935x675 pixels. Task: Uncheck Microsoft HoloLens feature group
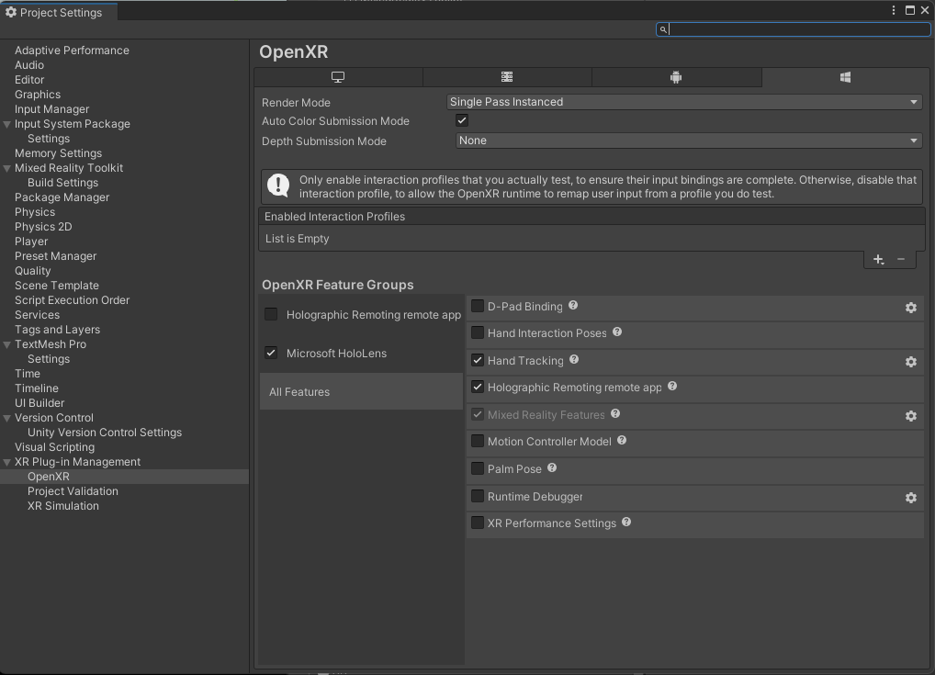point(271,353)
